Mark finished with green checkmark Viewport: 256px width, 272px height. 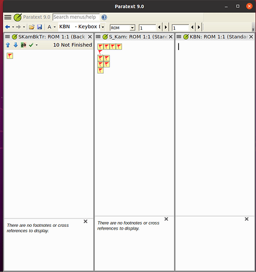coord(31,45)
